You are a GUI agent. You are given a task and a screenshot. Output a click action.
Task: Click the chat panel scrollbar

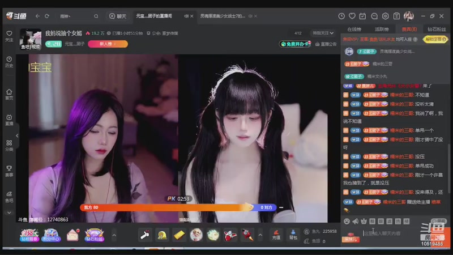click(448, 168)
